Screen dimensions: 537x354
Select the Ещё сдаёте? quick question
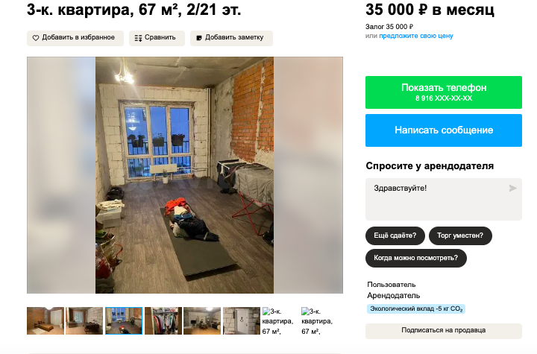click(395, 236)
